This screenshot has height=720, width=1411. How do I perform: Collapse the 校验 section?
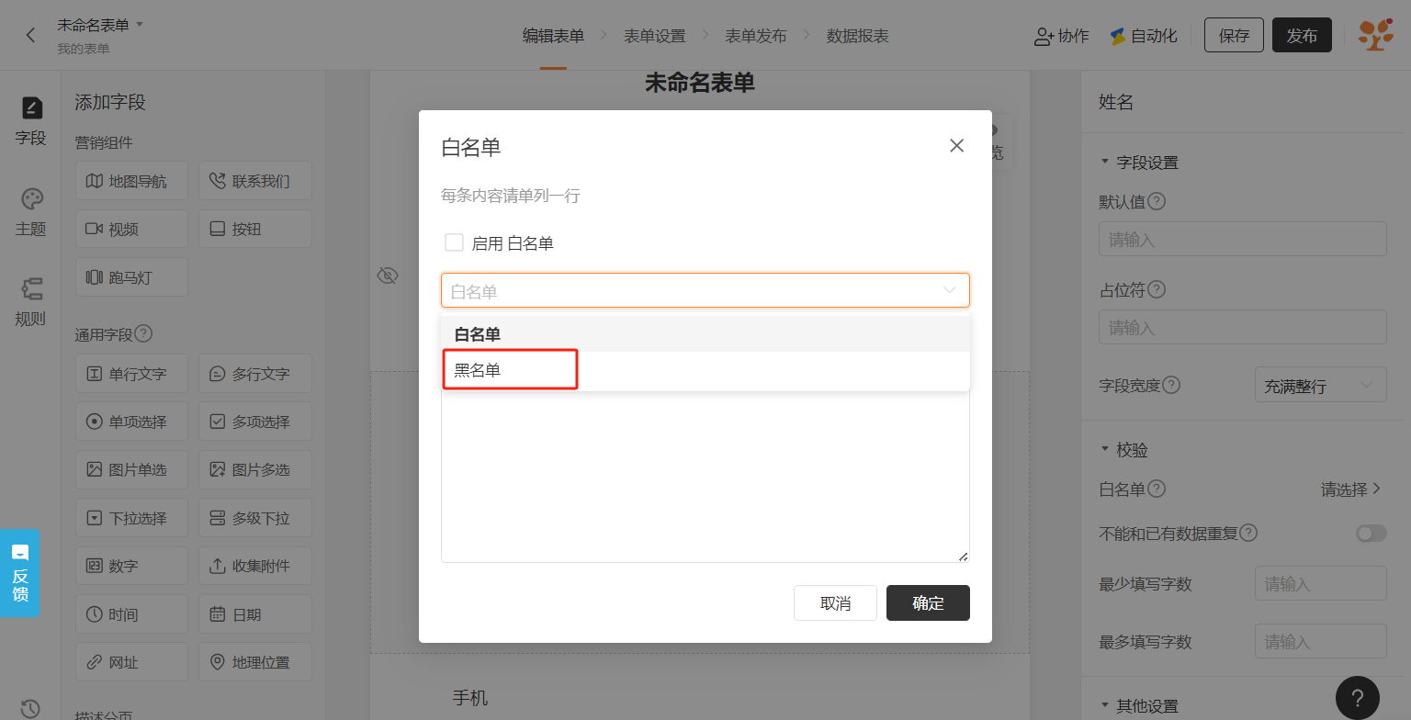1124,450
